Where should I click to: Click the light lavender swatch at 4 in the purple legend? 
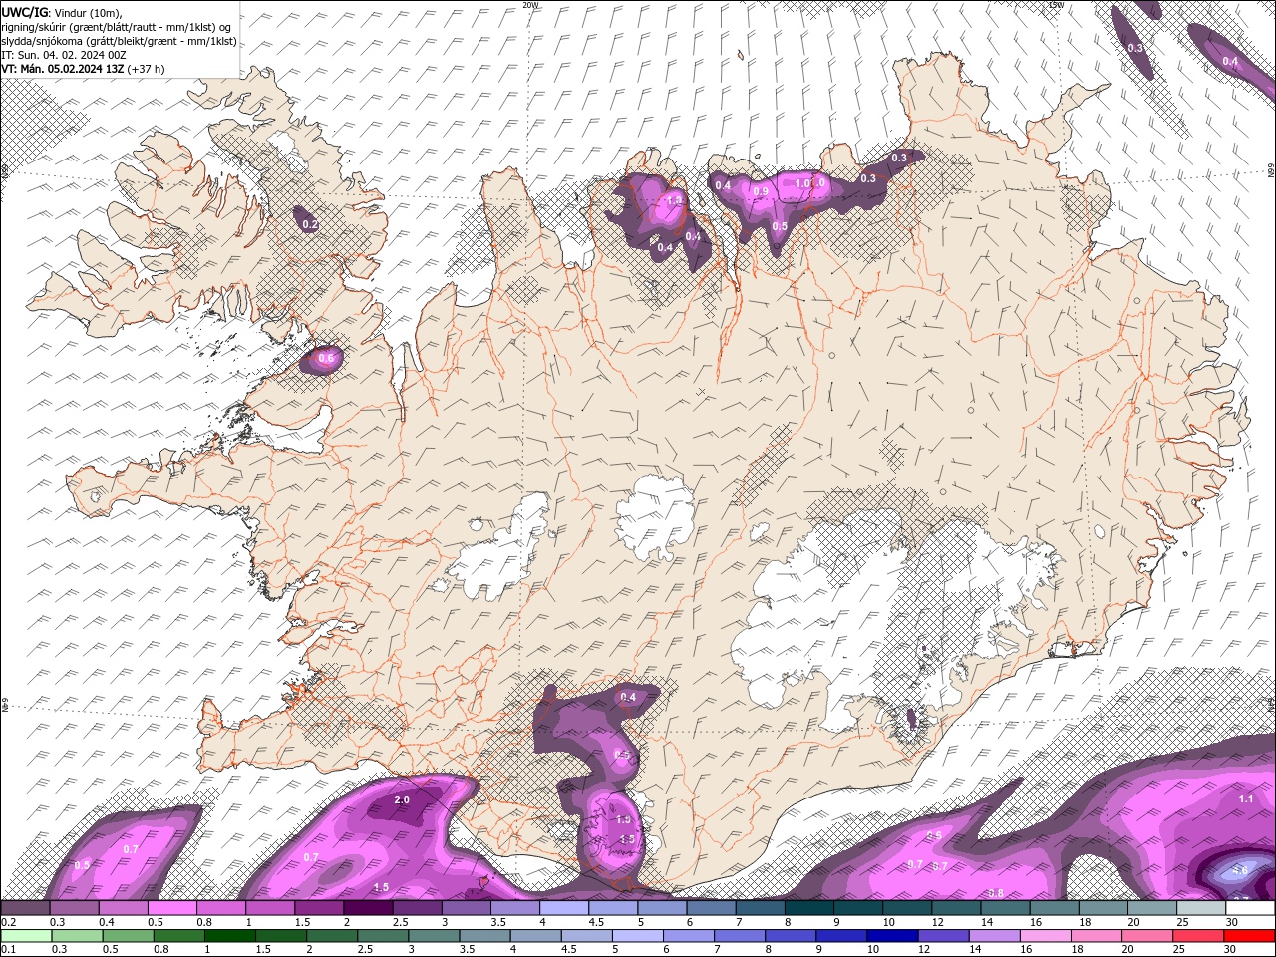click(x=564, y=907)
